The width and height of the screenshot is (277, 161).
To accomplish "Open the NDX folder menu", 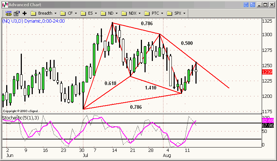I will click(131, 13).
